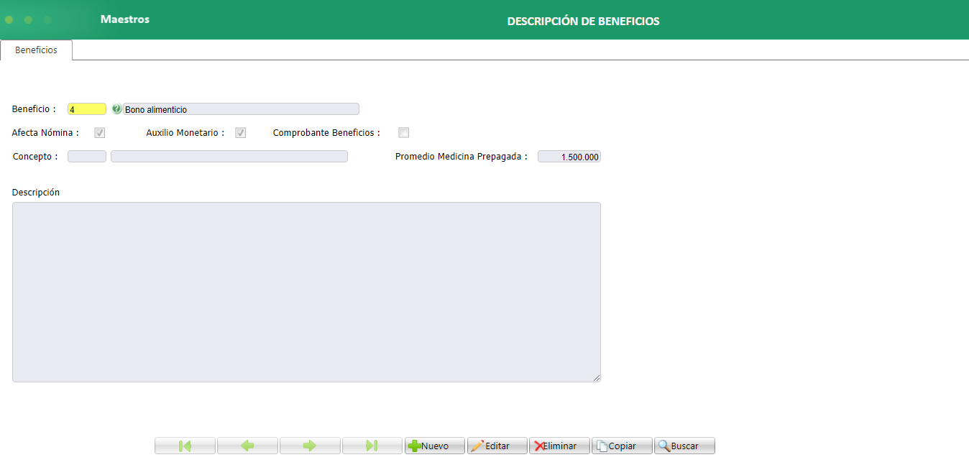Check the Comprobante Beneficios box
Viewport: 969px width, 465px height.
pos(403,132)
